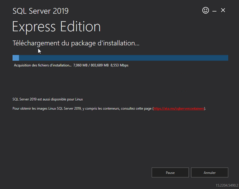Image resolution: width=239 pixels, height=189 pixels.
Task: Click the 'consultez cette page' phrase
Action: point(136,109)
